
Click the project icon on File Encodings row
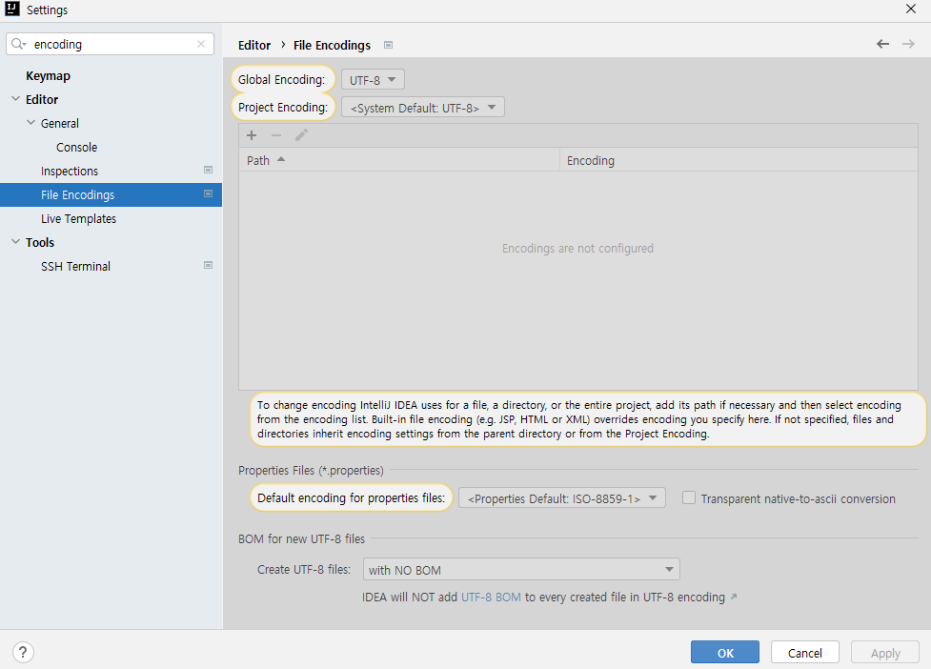[x=209, y=193]
